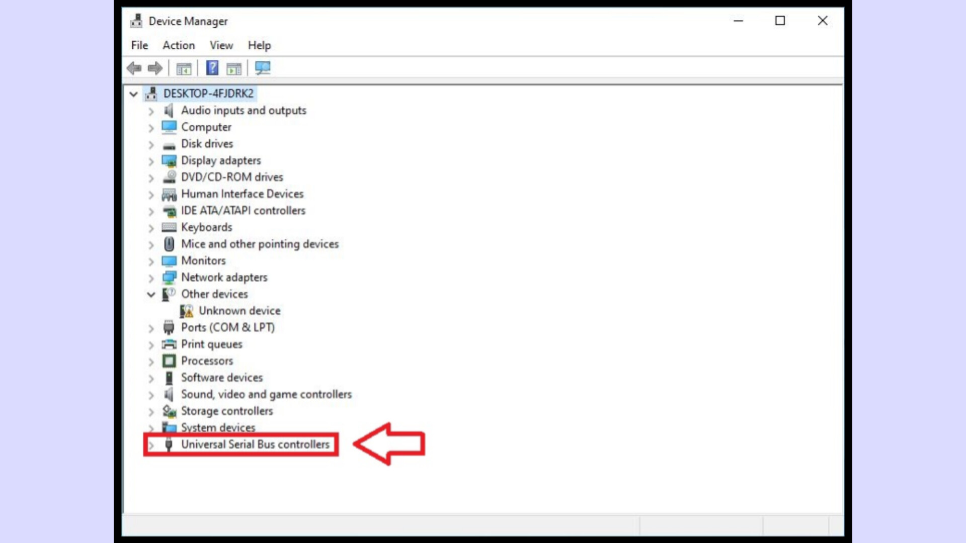
Task: Click the DESKTOP-4FJDRK2 computer icon
Action: pos(150,93)
